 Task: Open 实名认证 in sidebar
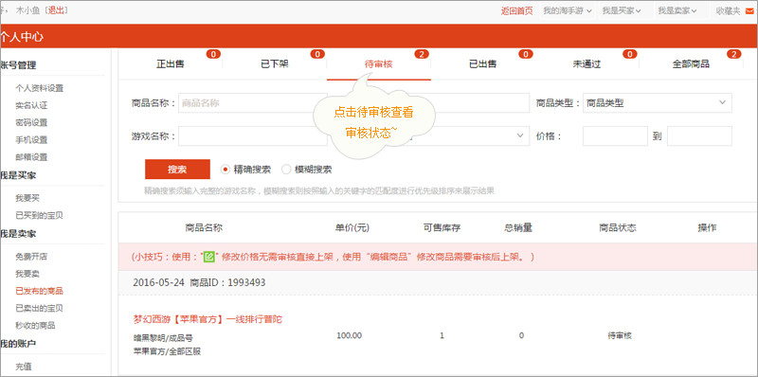coord(31,105)
